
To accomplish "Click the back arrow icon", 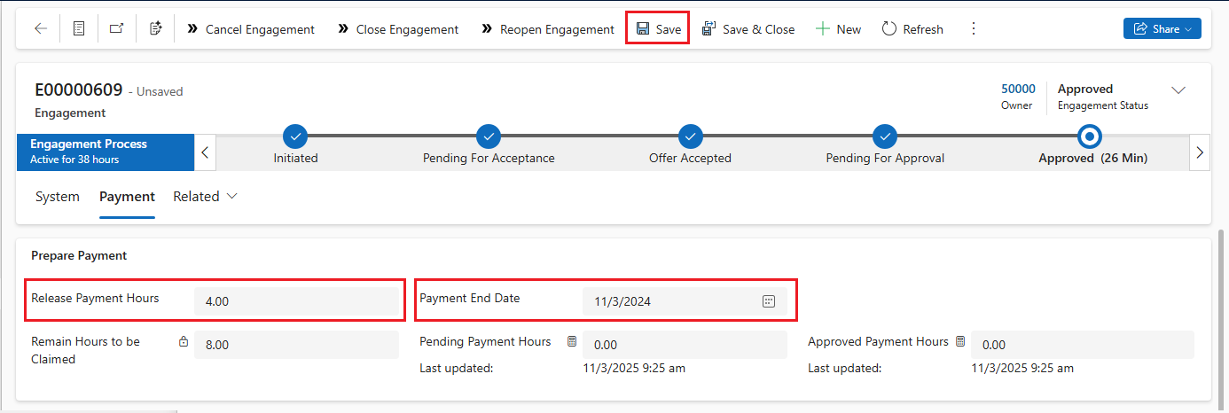I will (41, 29).
